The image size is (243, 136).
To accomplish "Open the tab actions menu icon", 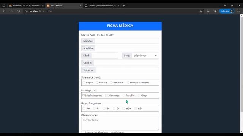I will click(x=4, y=6).
